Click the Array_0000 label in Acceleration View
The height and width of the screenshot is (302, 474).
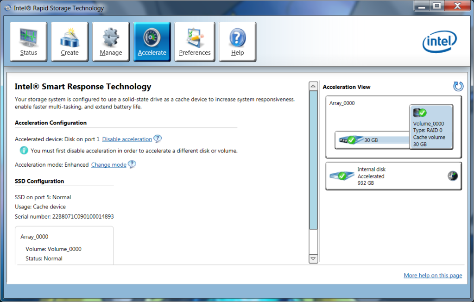point(342,103)
